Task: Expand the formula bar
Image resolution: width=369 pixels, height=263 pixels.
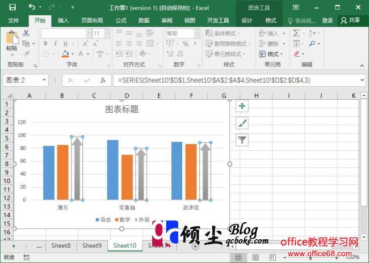Action: coord(362,80)
